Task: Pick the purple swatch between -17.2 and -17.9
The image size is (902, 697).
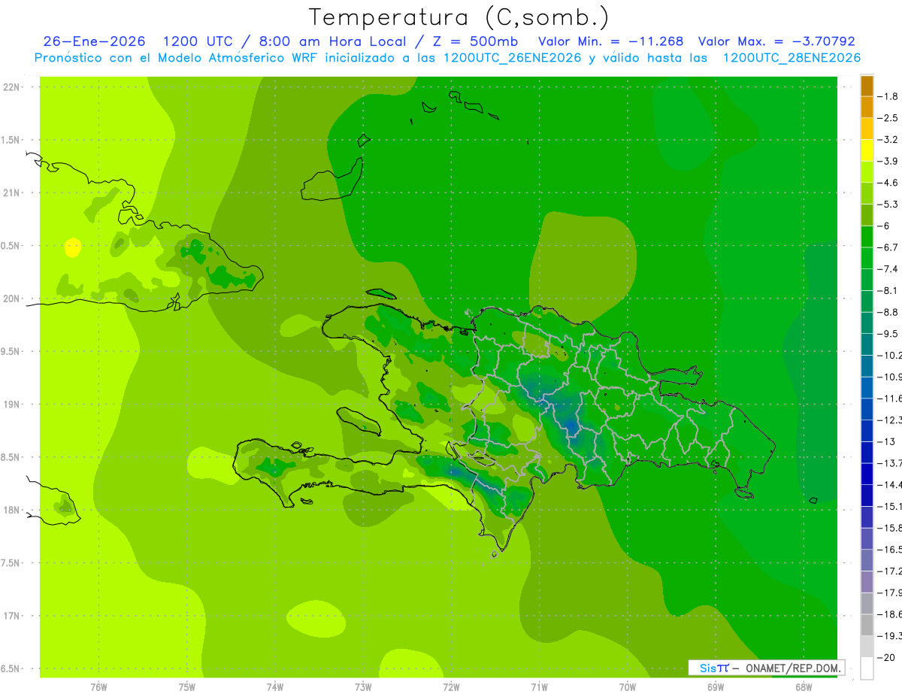Action: click(867, 582)
